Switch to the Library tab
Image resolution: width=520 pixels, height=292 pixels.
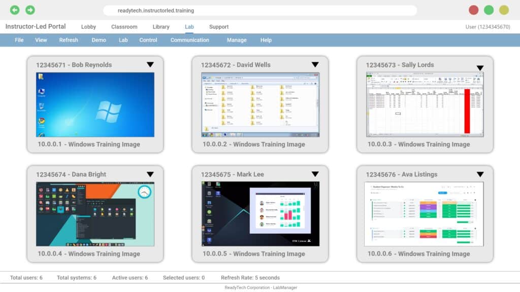point(160,27)
